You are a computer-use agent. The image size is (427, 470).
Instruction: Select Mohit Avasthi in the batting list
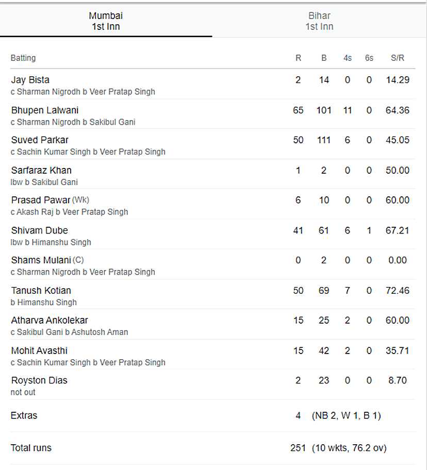point(39,350)
